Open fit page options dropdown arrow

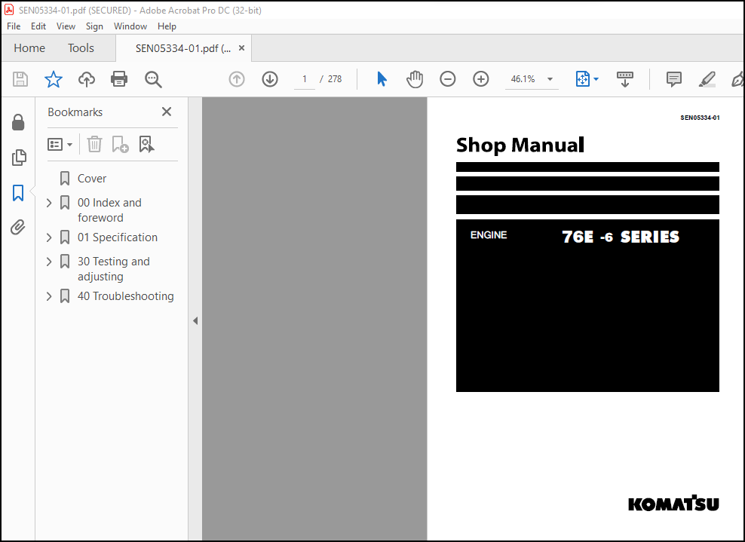click(596, 79)
